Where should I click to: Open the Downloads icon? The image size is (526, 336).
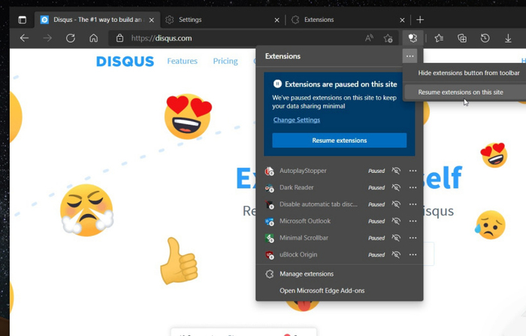(x=508, y=38)
